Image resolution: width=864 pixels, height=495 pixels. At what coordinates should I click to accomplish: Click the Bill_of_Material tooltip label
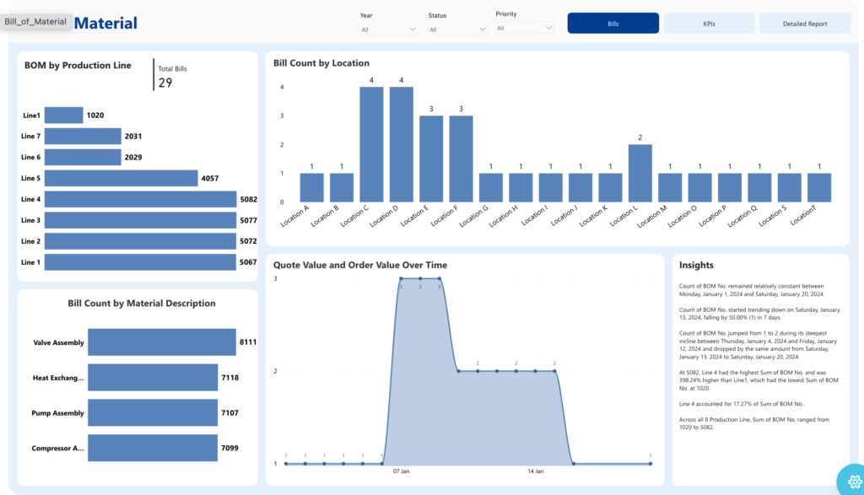pos(35,21)
